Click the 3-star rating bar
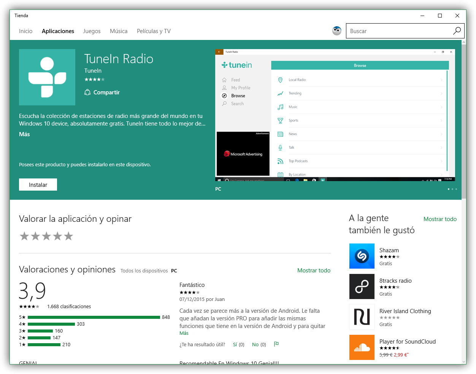476x374 pixels. coord(40,331)
